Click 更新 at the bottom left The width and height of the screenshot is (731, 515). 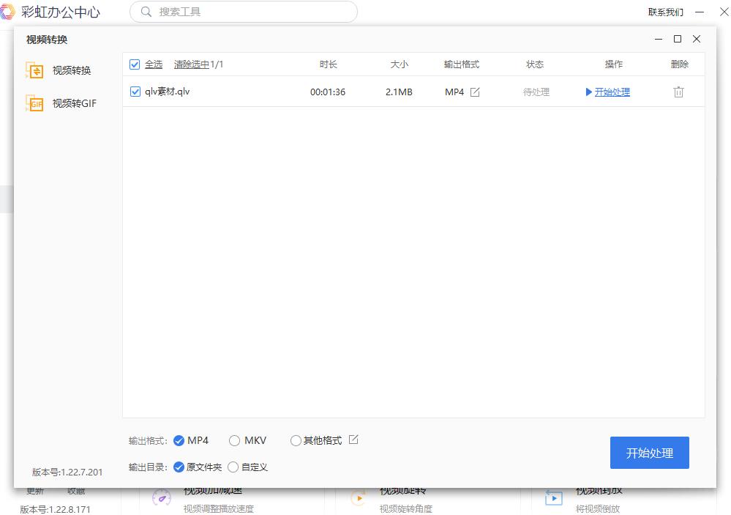(34, 491)
